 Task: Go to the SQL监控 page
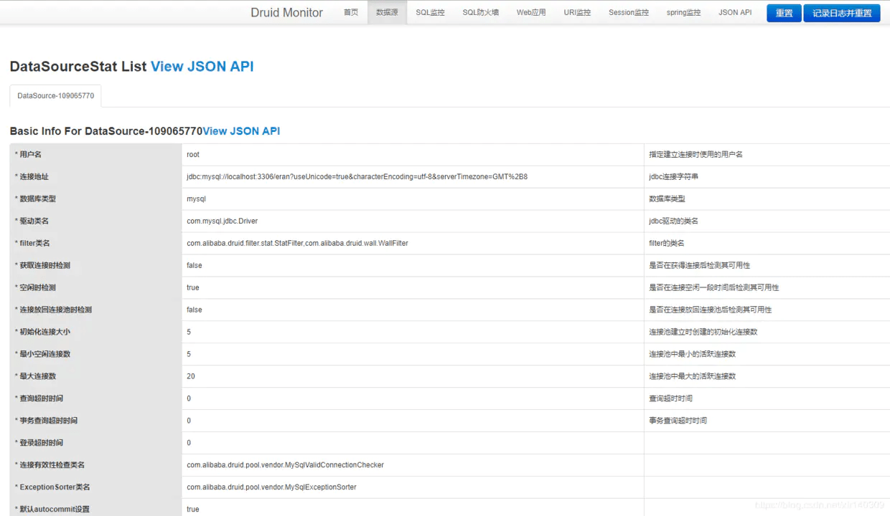[430, 13]
